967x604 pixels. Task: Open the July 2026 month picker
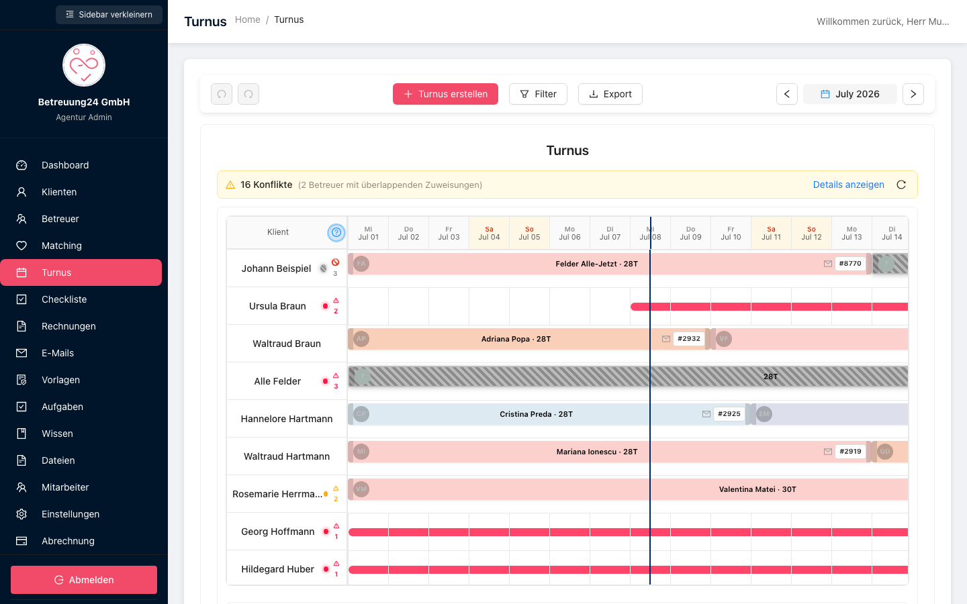click(x=850, y=94)
